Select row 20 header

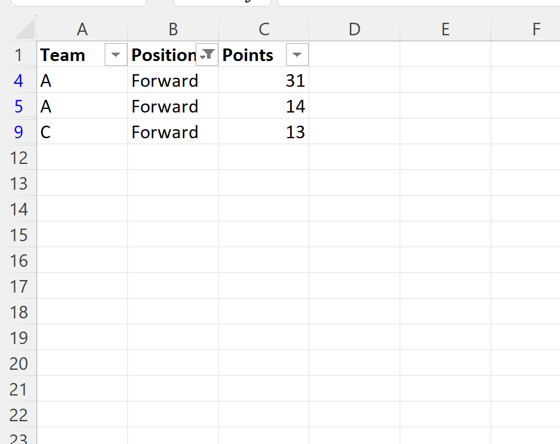tap(18, 363)
